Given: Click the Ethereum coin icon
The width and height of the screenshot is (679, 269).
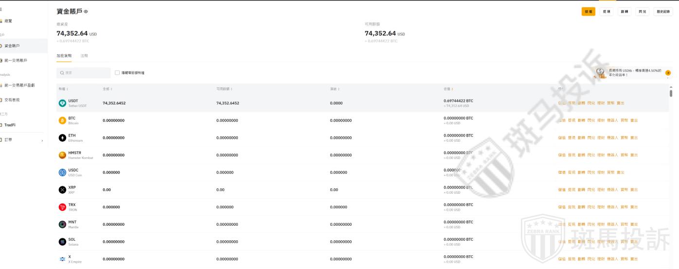Looking at the screenshot, I should coord(62,138).
